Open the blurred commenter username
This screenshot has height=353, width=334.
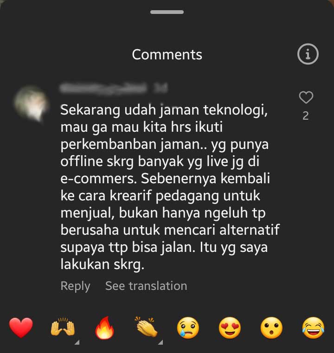[103, 88]
